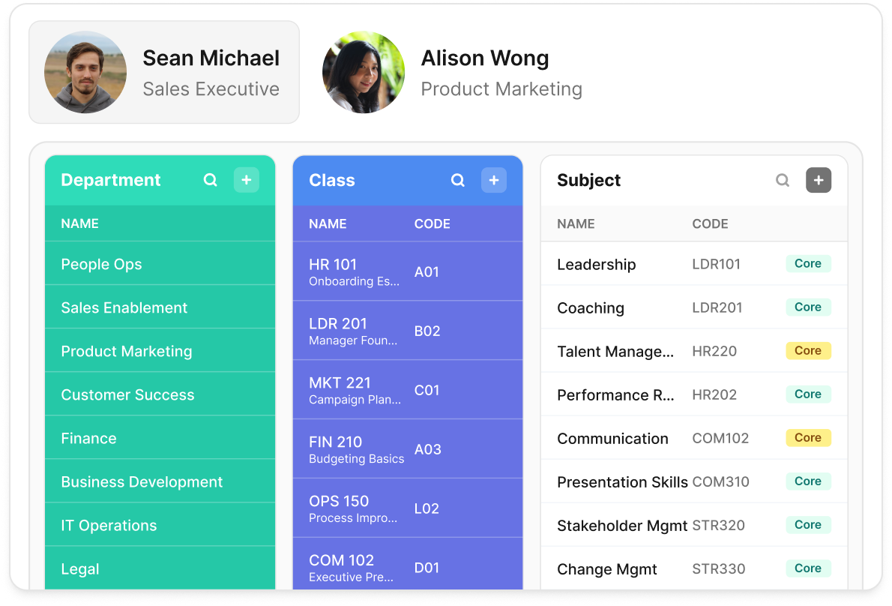The image size is (892, 606).
Task: Open FIN 210 Budgeting Basics class row
Action: coord(408,449)
